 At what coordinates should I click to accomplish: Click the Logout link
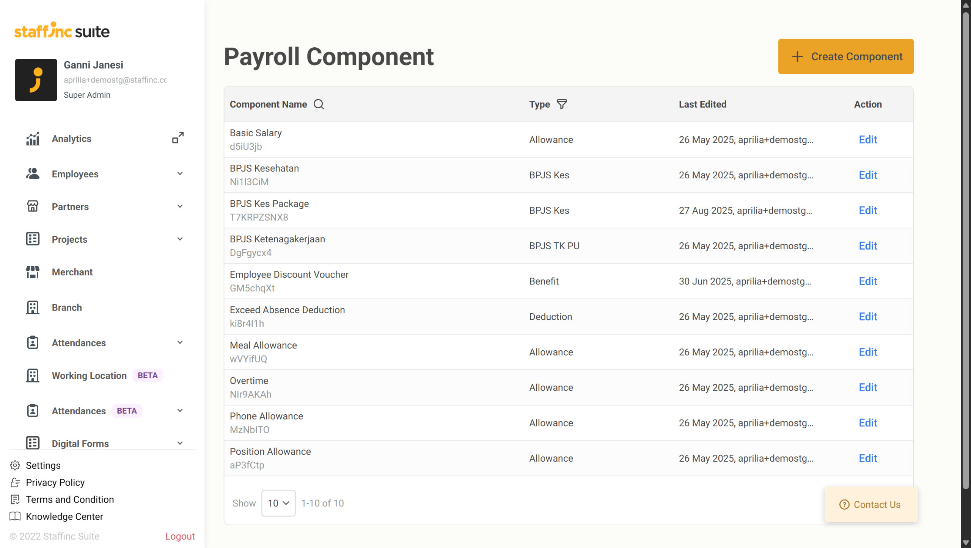click(180, 536)
